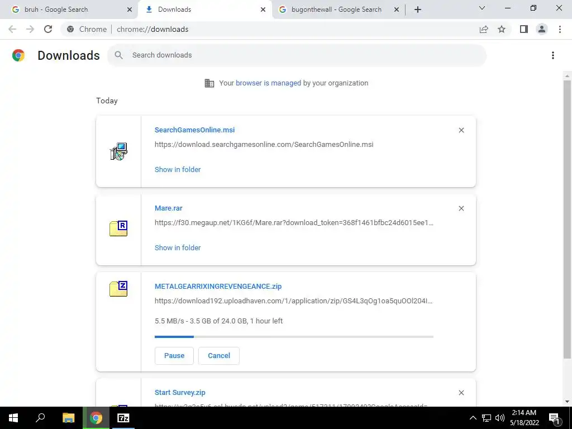Click the browser forward arrow
The width and height of the screenshot is (572, 429).
30,29
